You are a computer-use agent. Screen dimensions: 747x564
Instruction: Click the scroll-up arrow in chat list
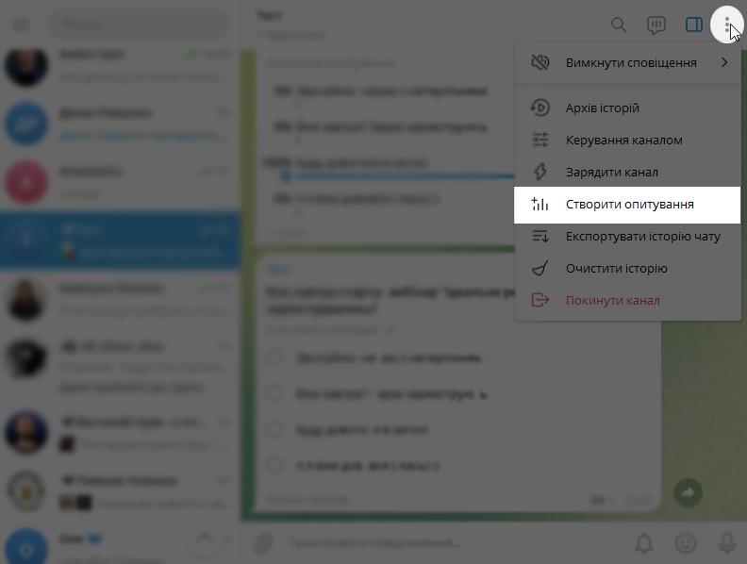tap(205, 539)
